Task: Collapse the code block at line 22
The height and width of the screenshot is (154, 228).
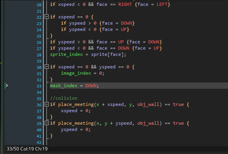Action: 46,17
